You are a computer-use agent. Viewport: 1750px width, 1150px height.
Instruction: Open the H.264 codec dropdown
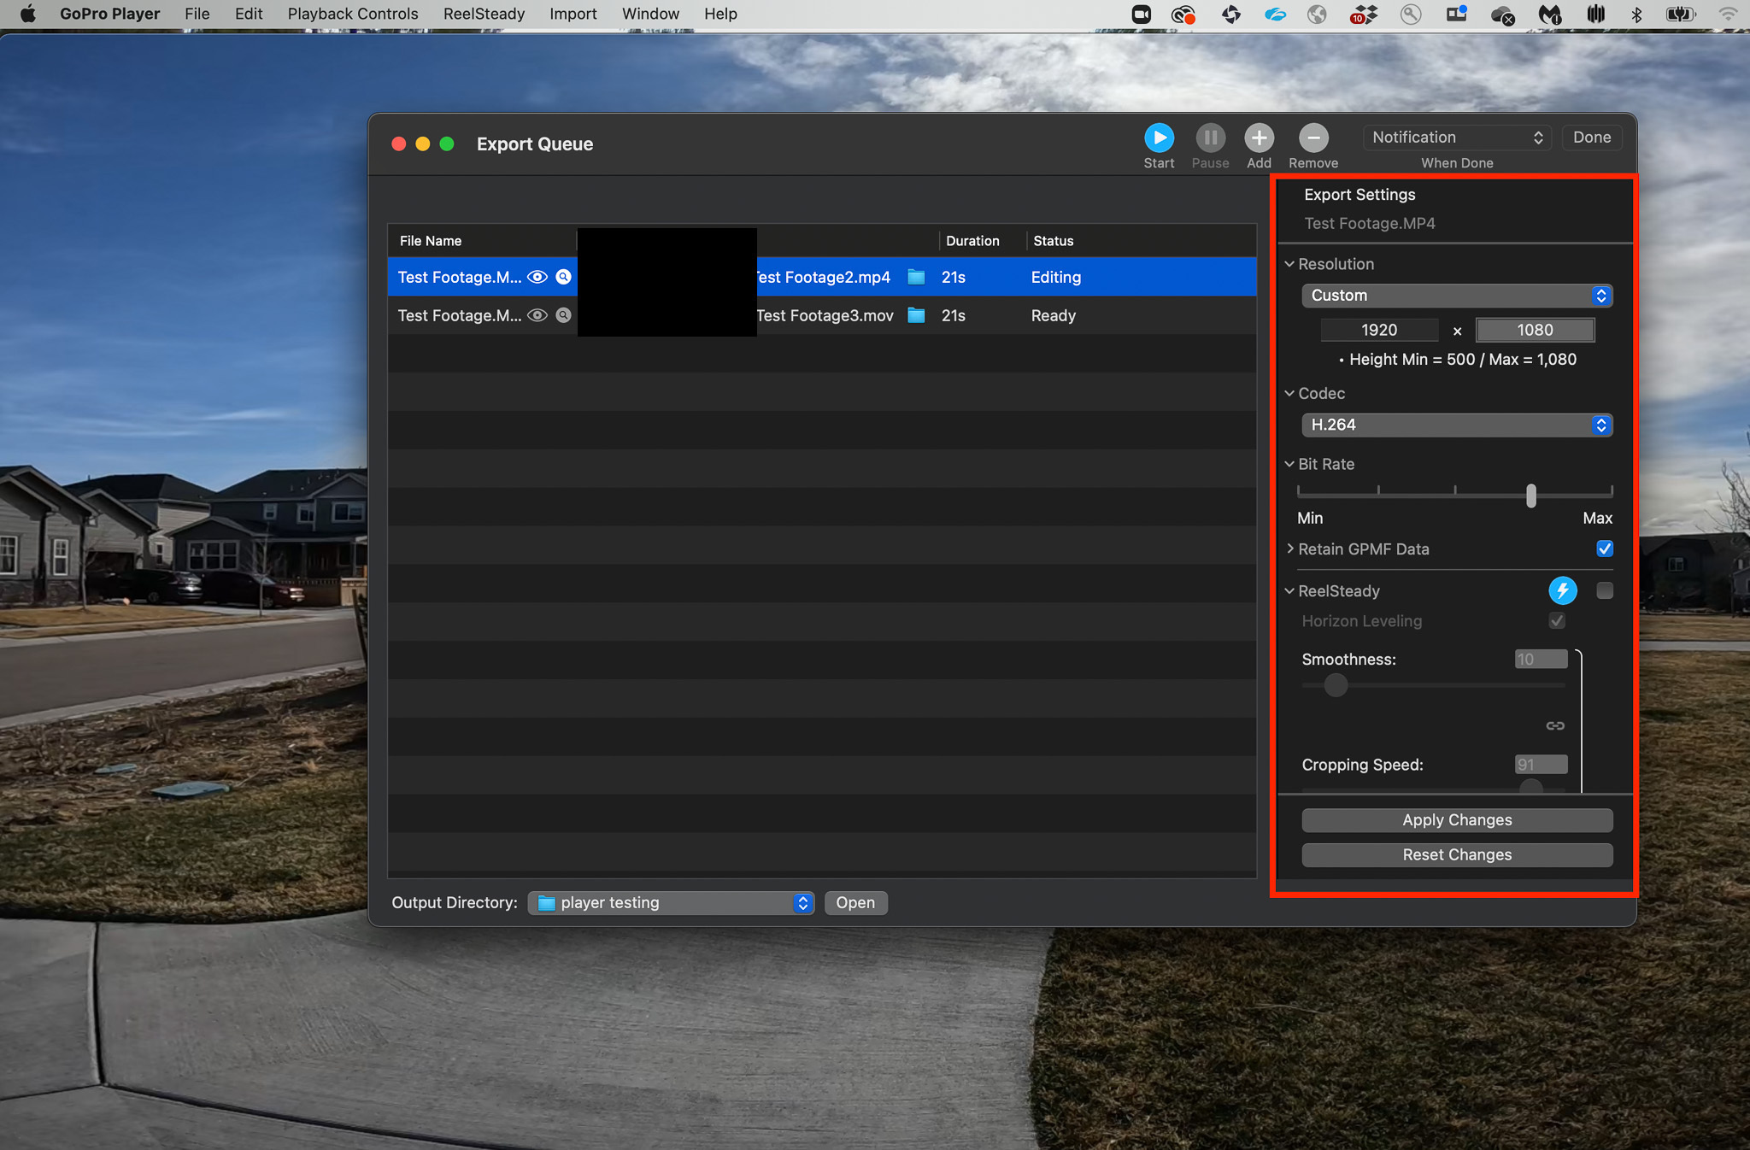[x=1457, y=425]
